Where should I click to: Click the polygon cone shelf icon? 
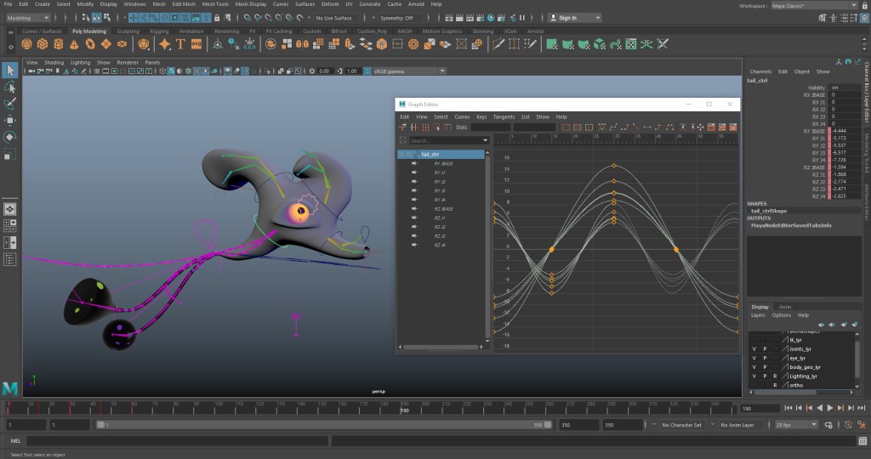tap(74, 44)
